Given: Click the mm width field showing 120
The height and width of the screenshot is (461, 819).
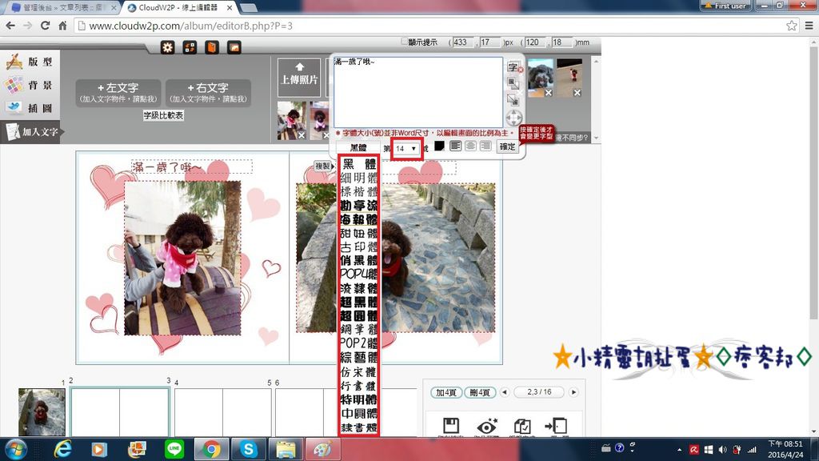Looking at the screenshot, I should click(x=533, y=42).
